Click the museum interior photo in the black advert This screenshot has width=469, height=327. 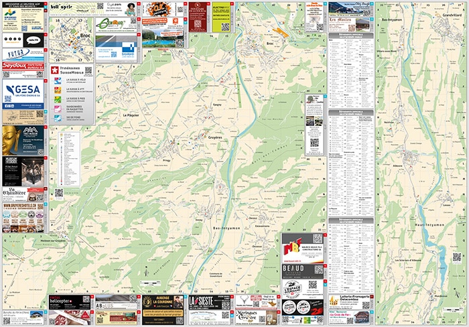32,172
